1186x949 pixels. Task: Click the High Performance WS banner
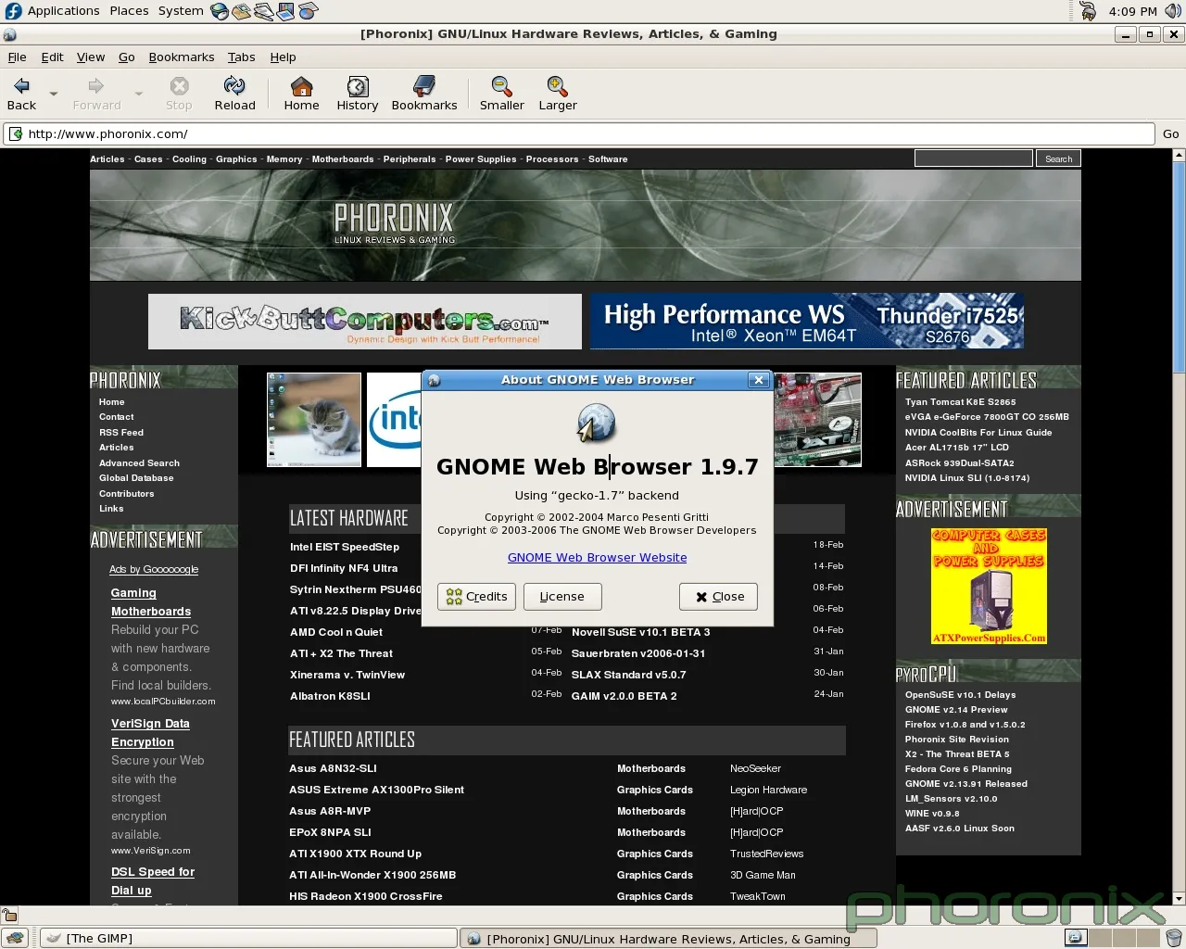[807, 322]
